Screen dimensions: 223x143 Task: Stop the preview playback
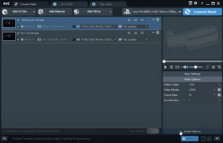pos(171,67)
